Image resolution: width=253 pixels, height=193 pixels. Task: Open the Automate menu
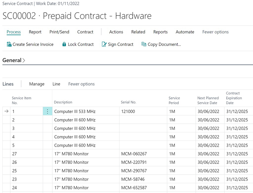click(x=185, y=32)
